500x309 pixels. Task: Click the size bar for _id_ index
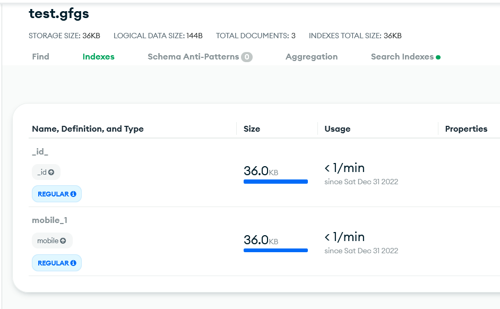point(275,182)
